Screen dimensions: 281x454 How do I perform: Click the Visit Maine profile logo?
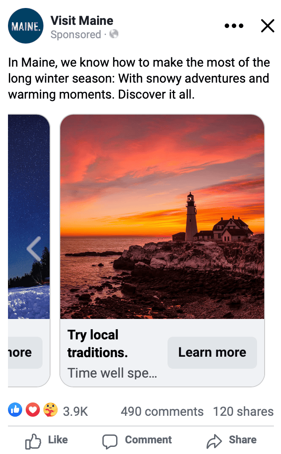click(26, 26)
